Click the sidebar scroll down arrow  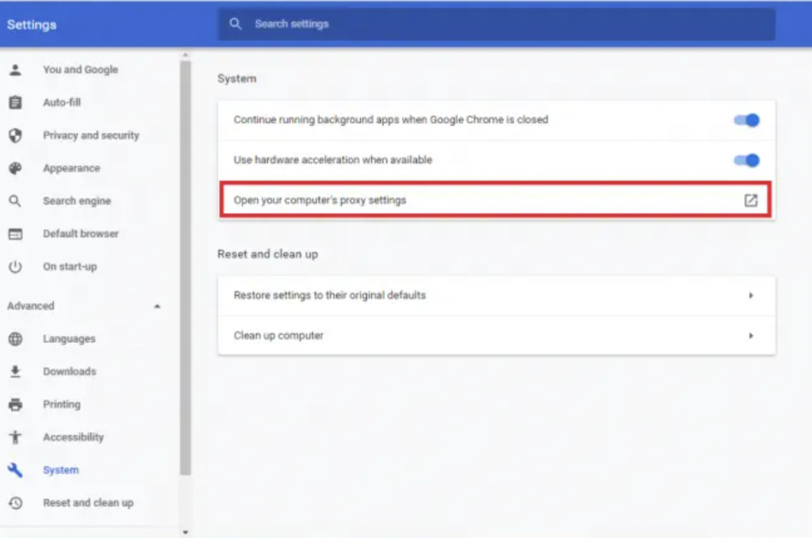[x=186, y=532]
